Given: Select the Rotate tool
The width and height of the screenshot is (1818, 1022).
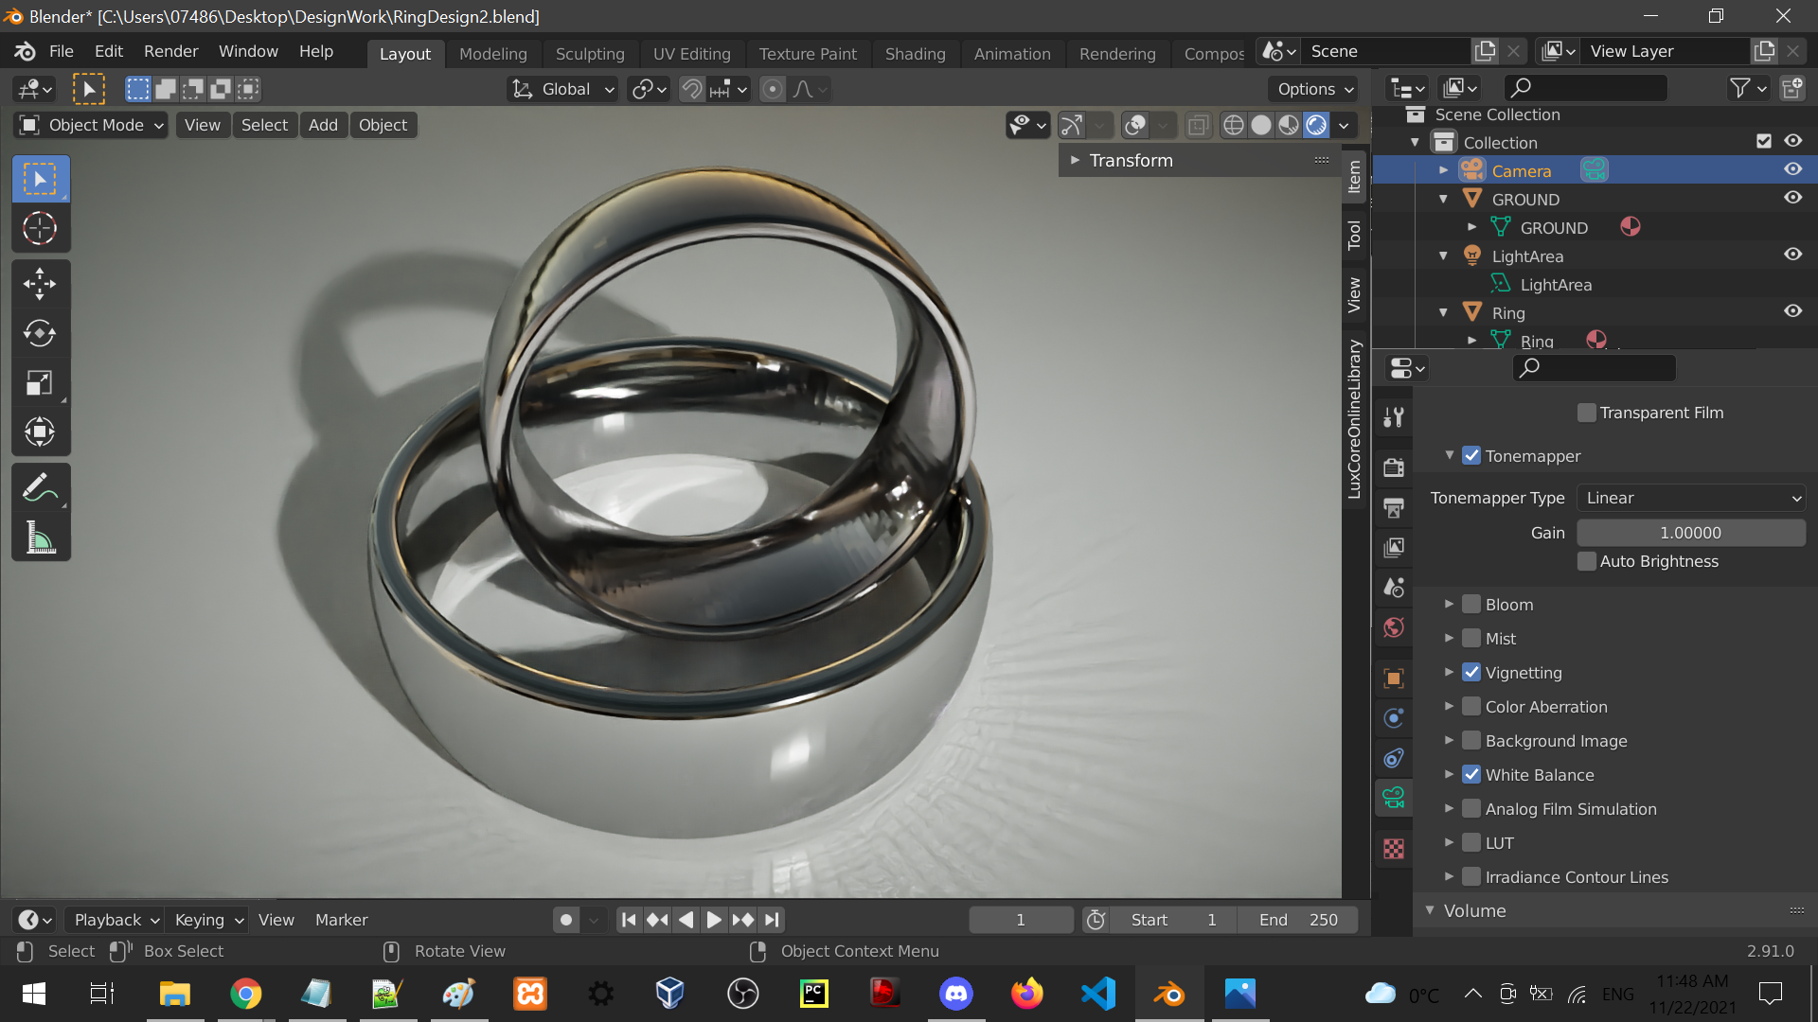Looking at the screenshot, I should 40,333.
